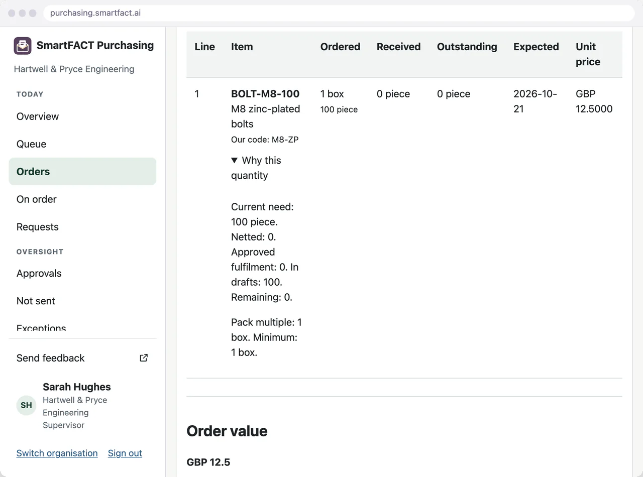
Task: Click the BOLT-M8-100 item code
Action: coord(265,94)
